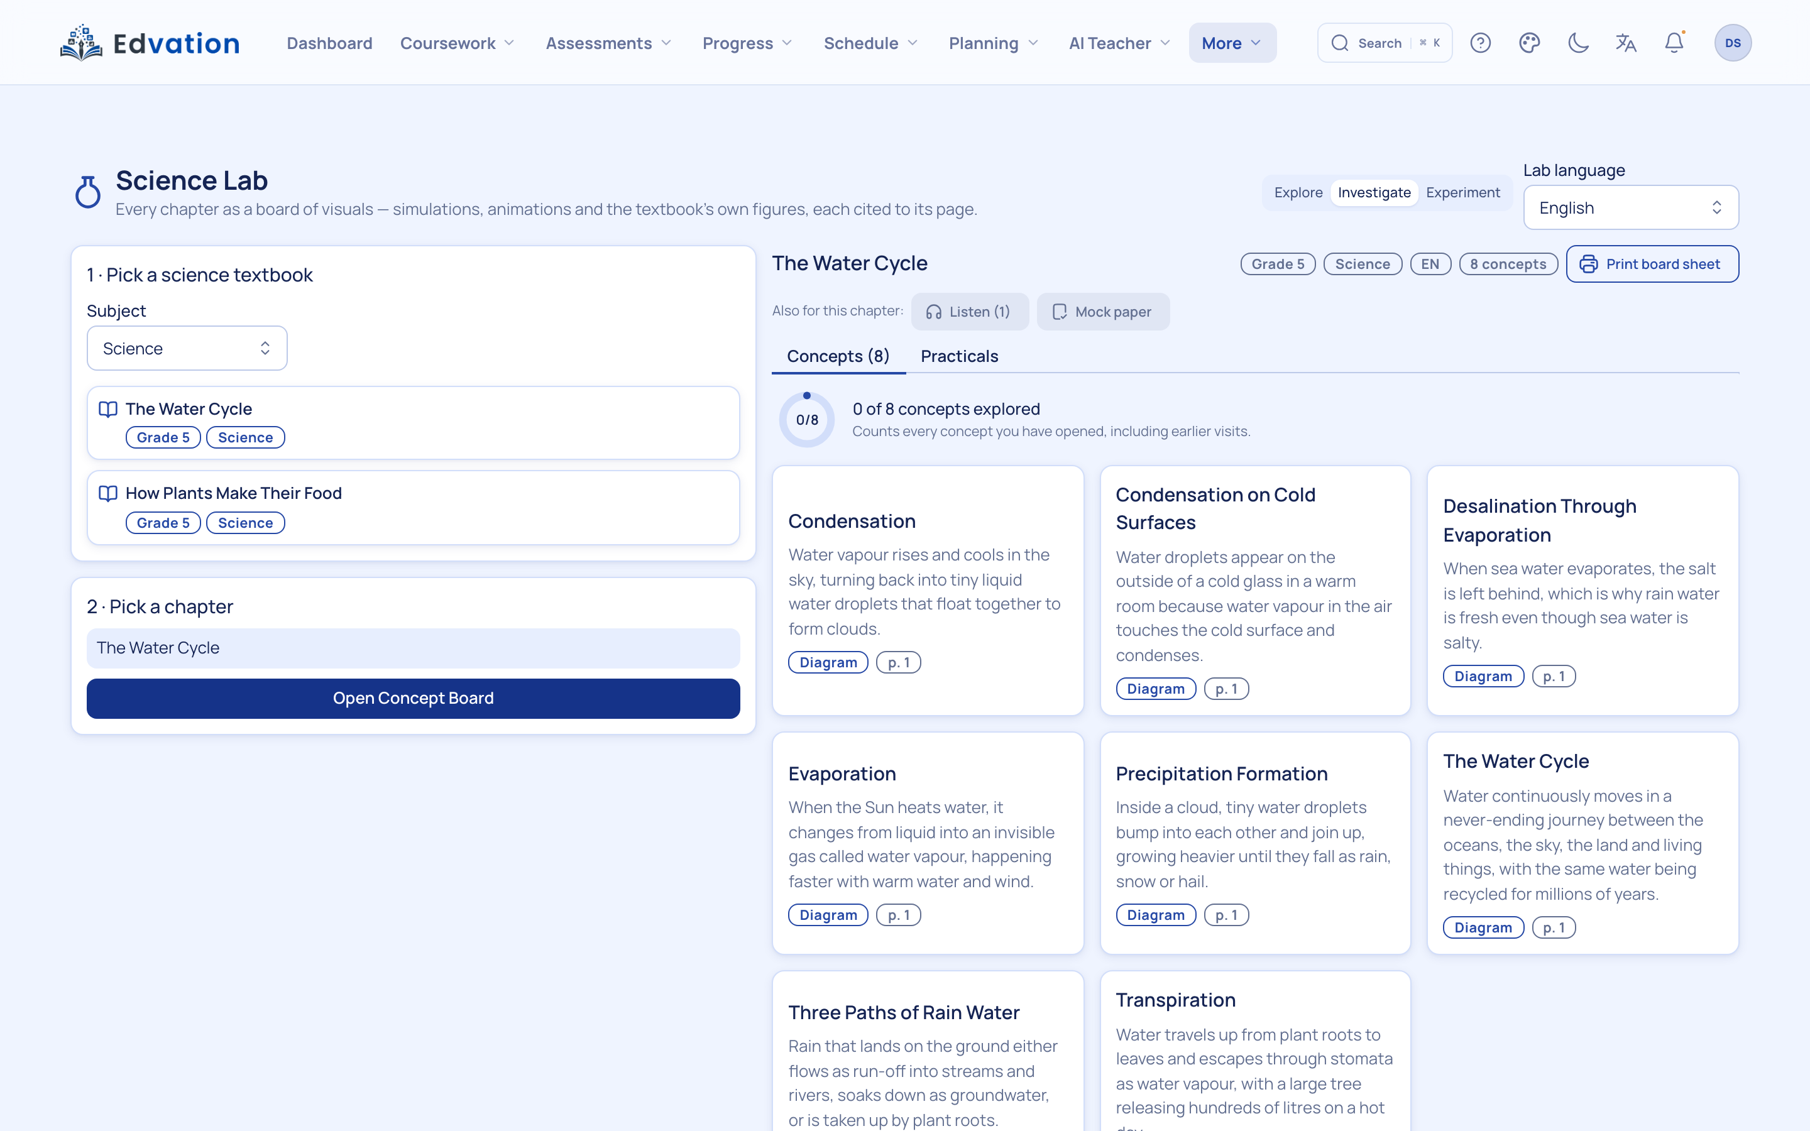Go to Dashboard
This screenshot has height=1131, width=1810.
329,43
